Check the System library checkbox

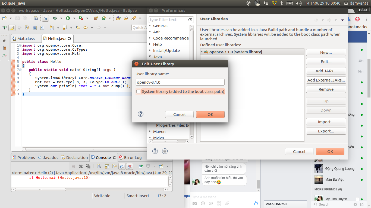[x=138, y=92]
